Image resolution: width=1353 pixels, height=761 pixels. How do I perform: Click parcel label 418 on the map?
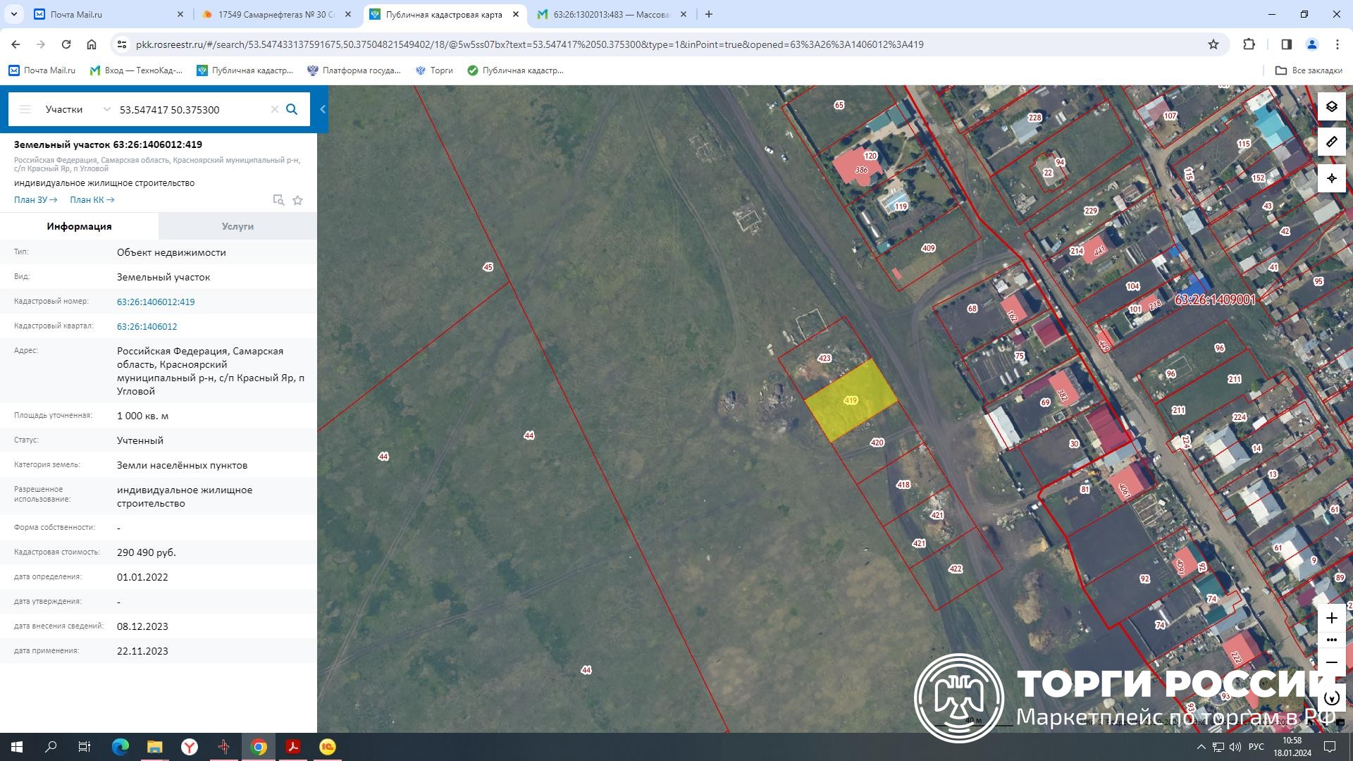(903, 485)
